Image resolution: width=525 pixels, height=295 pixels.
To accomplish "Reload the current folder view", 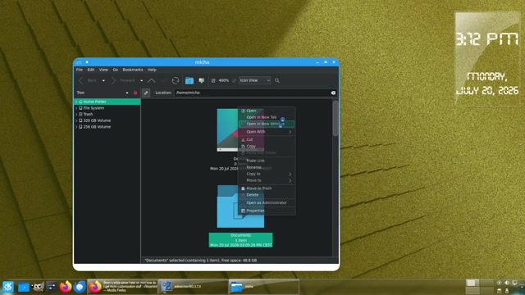I will [x=175, y=80].
